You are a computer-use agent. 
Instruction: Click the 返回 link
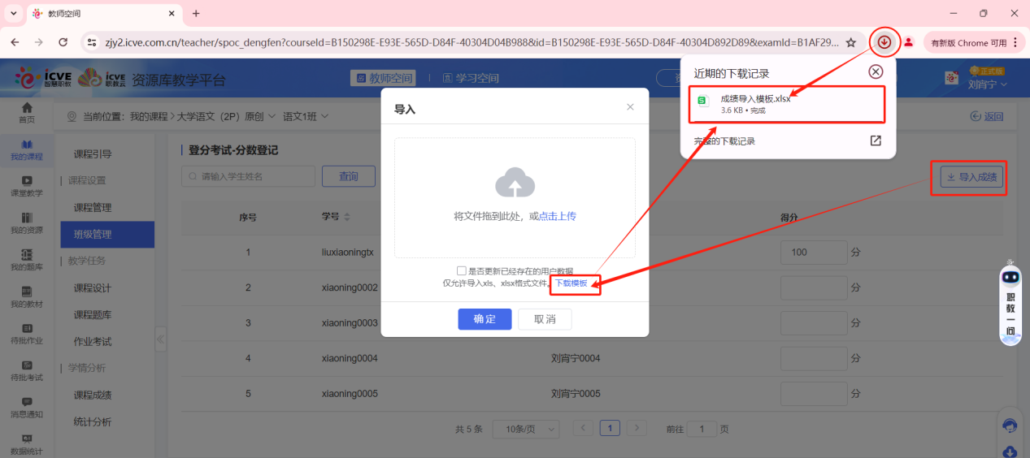point(987,116)
